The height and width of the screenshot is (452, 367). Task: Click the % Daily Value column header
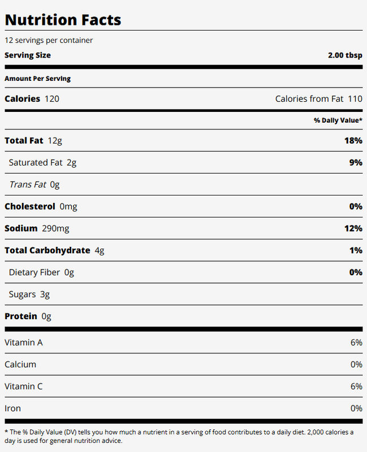pos(338,120)
